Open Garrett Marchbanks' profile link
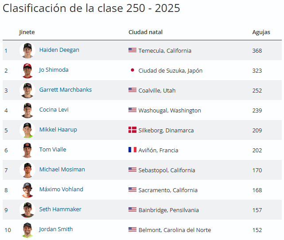The width and height of the screenshot is (284, 240). pos(65,89)
